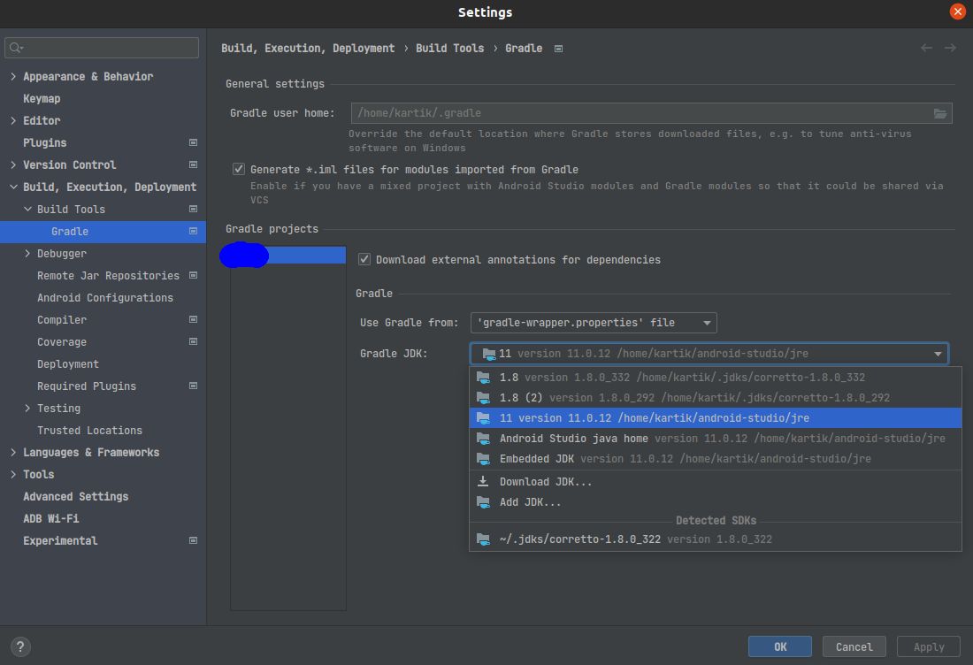Click the project-level icon beside Build Tools
Image resolution: width=973 pixels, height=665 pixels.
[193, 209]
